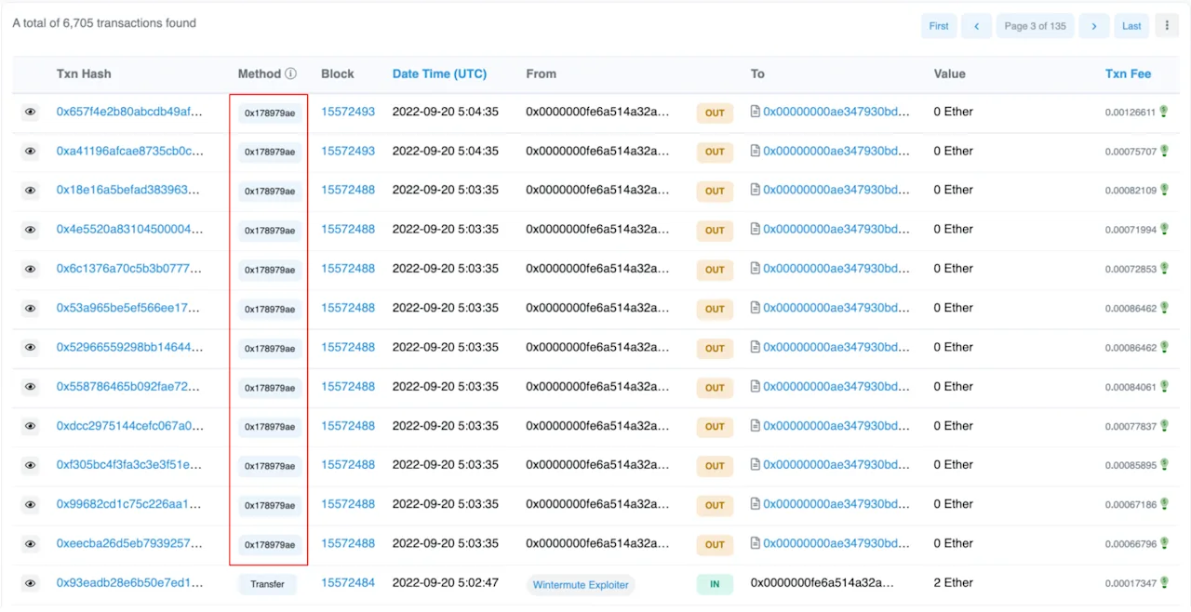Click contract file icon in first row To column

[x=756, y=112]
